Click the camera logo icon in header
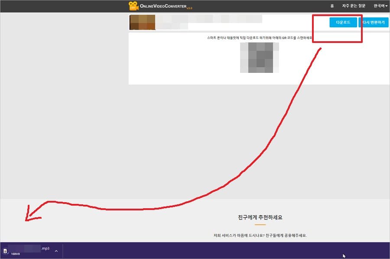Screen dimensions: 390x259 click(133, 6)
